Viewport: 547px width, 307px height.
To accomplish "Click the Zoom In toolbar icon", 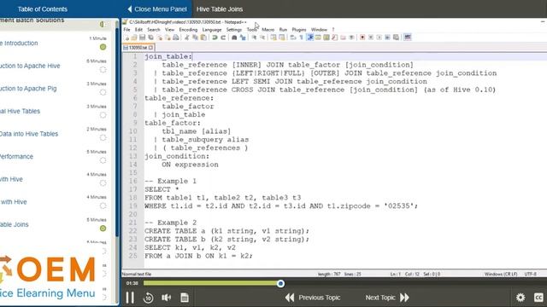I will click(x=254, y=38).
